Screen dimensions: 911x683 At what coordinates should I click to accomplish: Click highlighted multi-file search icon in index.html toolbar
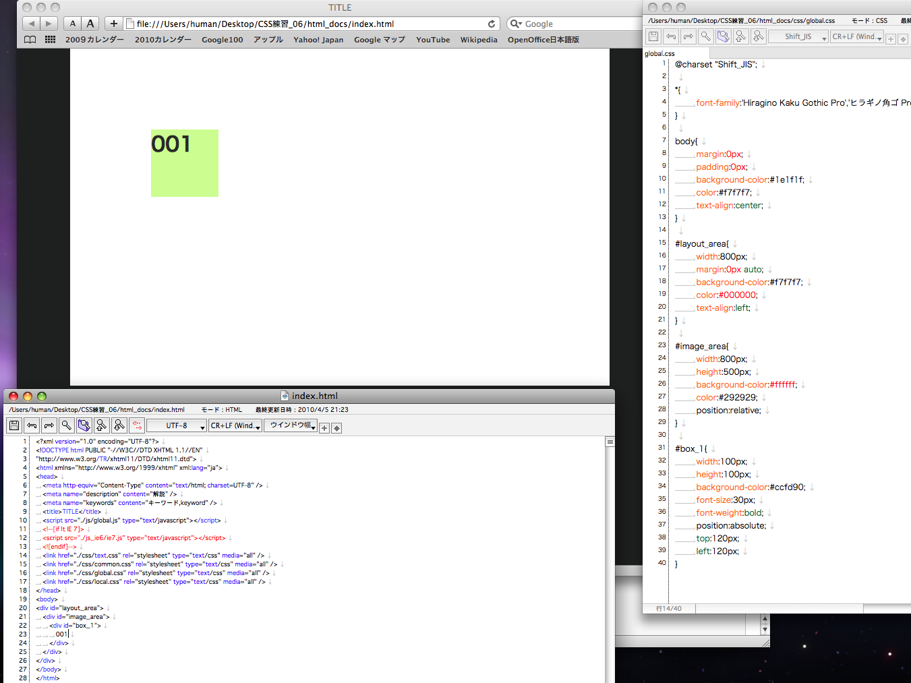[84, 425]
